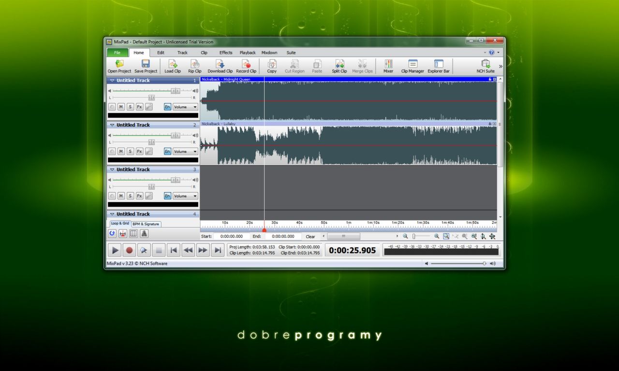Collapse Untitled Track 2 with its triangle

pos(112,125)
